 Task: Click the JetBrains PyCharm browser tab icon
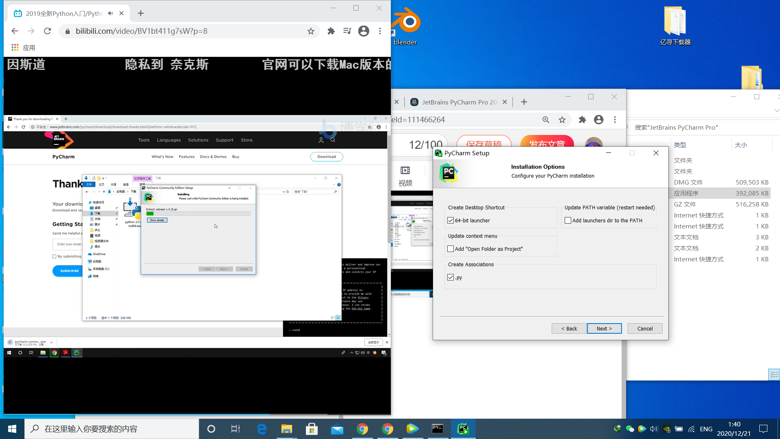(415, 102)
